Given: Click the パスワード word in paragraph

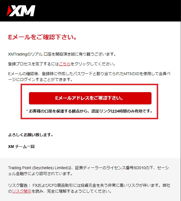Looking at the screenshot, I should coord(83,74).
